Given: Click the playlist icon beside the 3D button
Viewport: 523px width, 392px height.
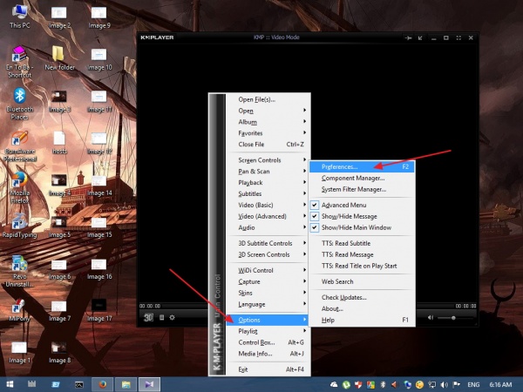Looking at the screenshot, I should pos(161,317).
